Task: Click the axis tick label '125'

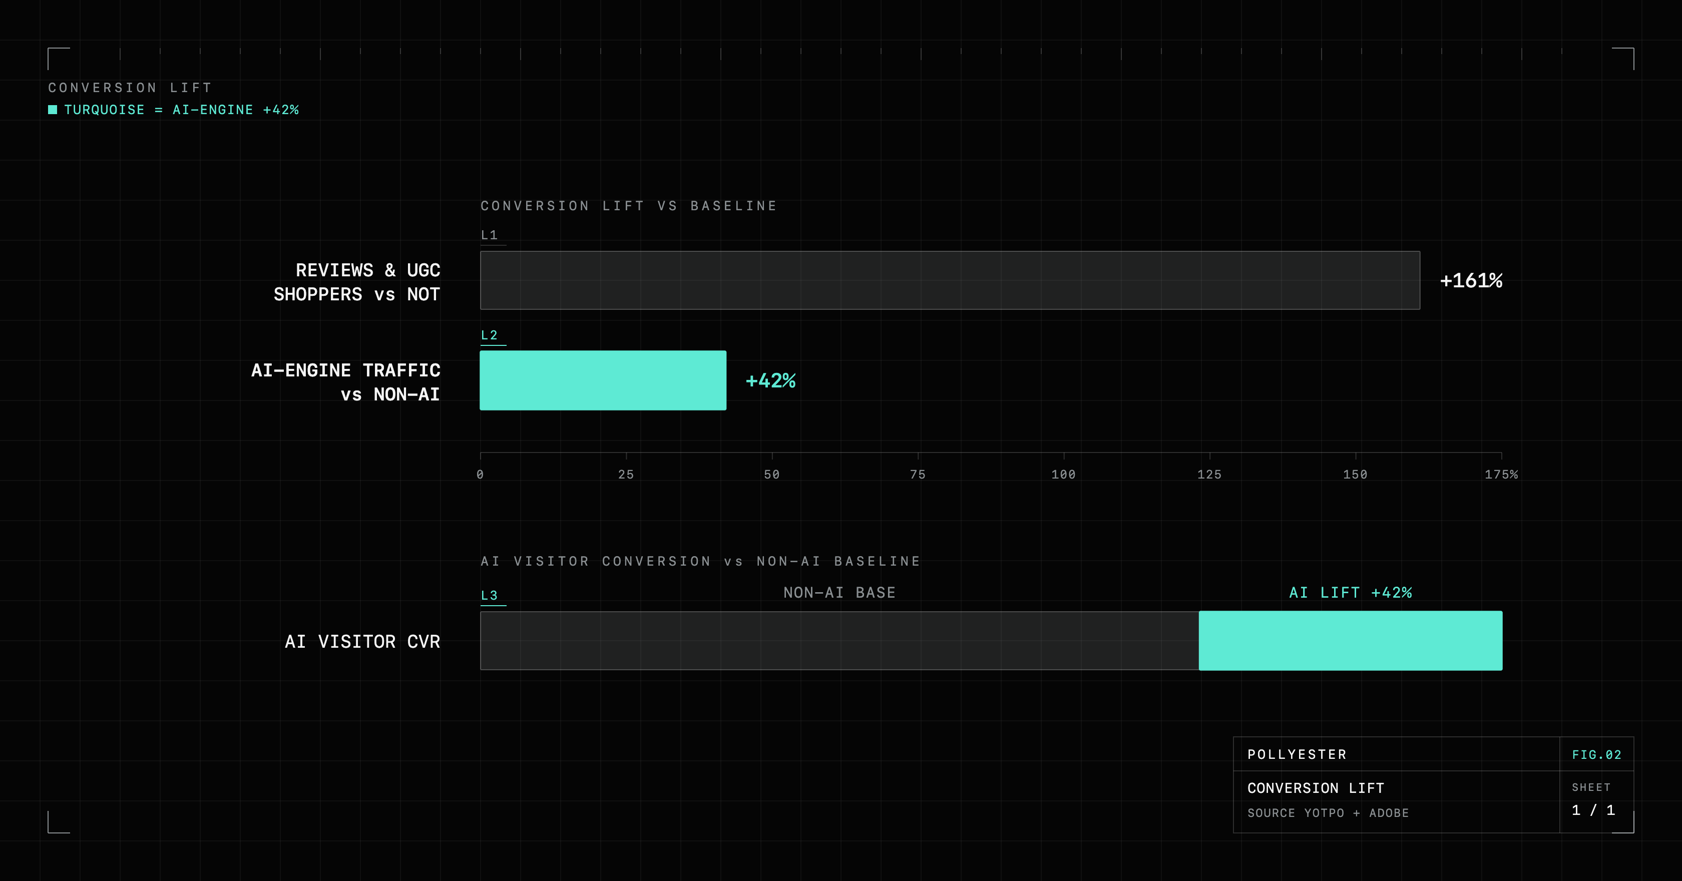Action: coord(1209,475)
